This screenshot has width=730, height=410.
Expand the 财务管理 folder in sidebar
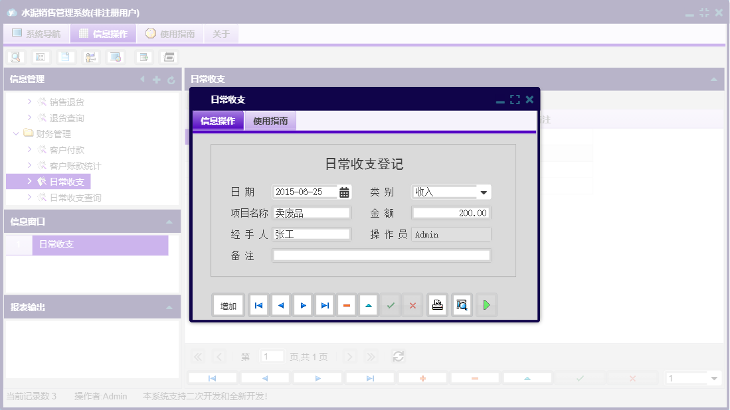point(16,133)
